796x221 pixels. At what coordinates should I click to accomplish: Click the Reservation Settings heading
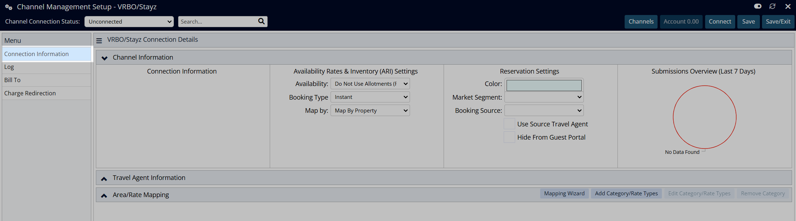529,71
